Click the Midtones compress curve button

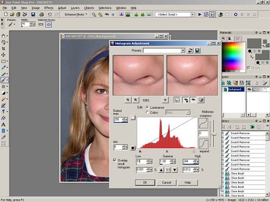click(x=203, y=123)
